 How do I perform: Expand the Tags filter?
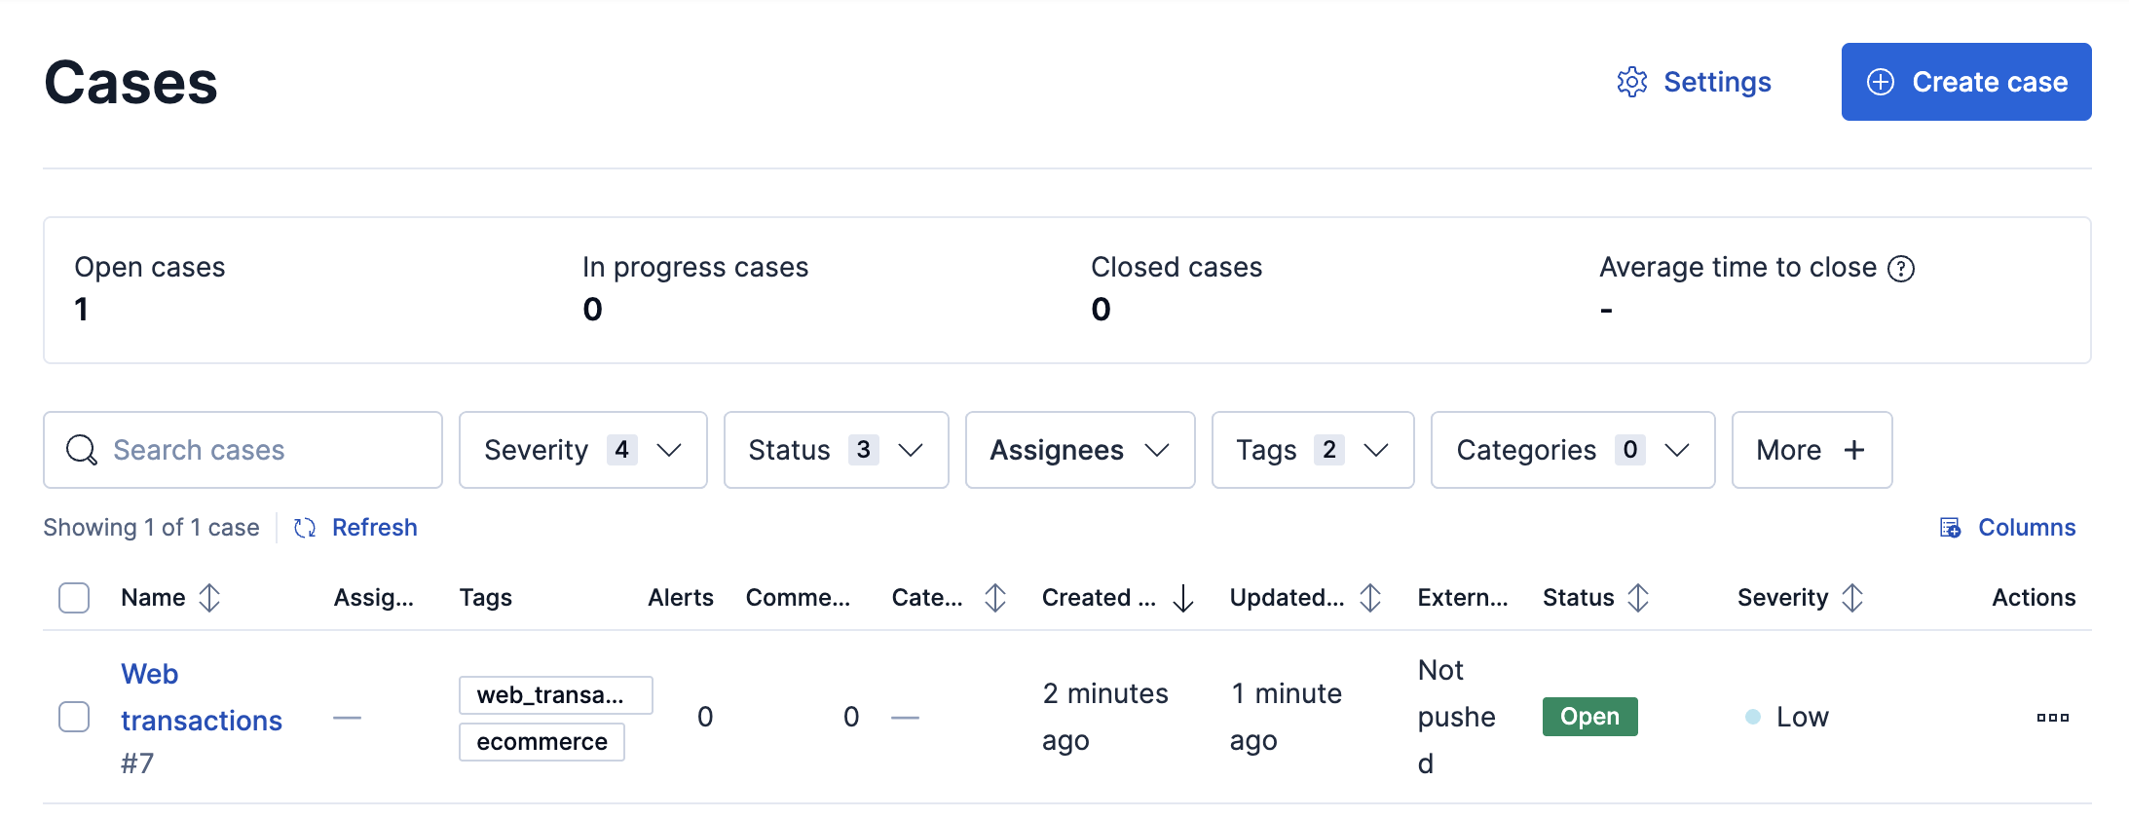click(1312, 450)
